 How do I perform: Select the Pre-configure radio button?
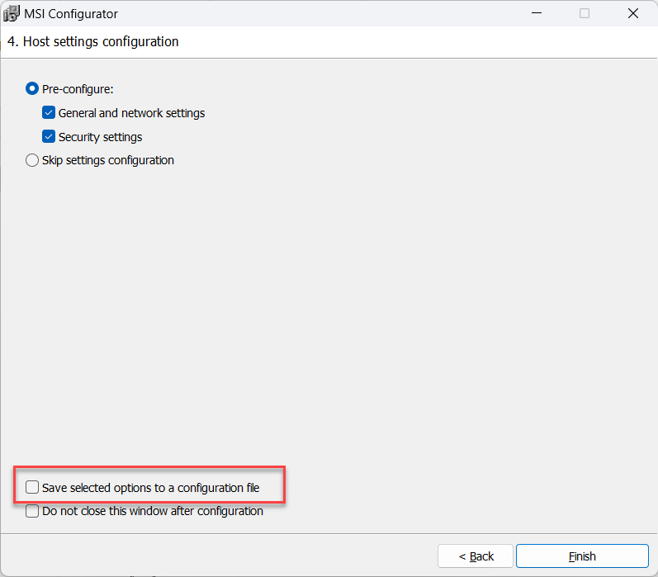pos(32,88)
